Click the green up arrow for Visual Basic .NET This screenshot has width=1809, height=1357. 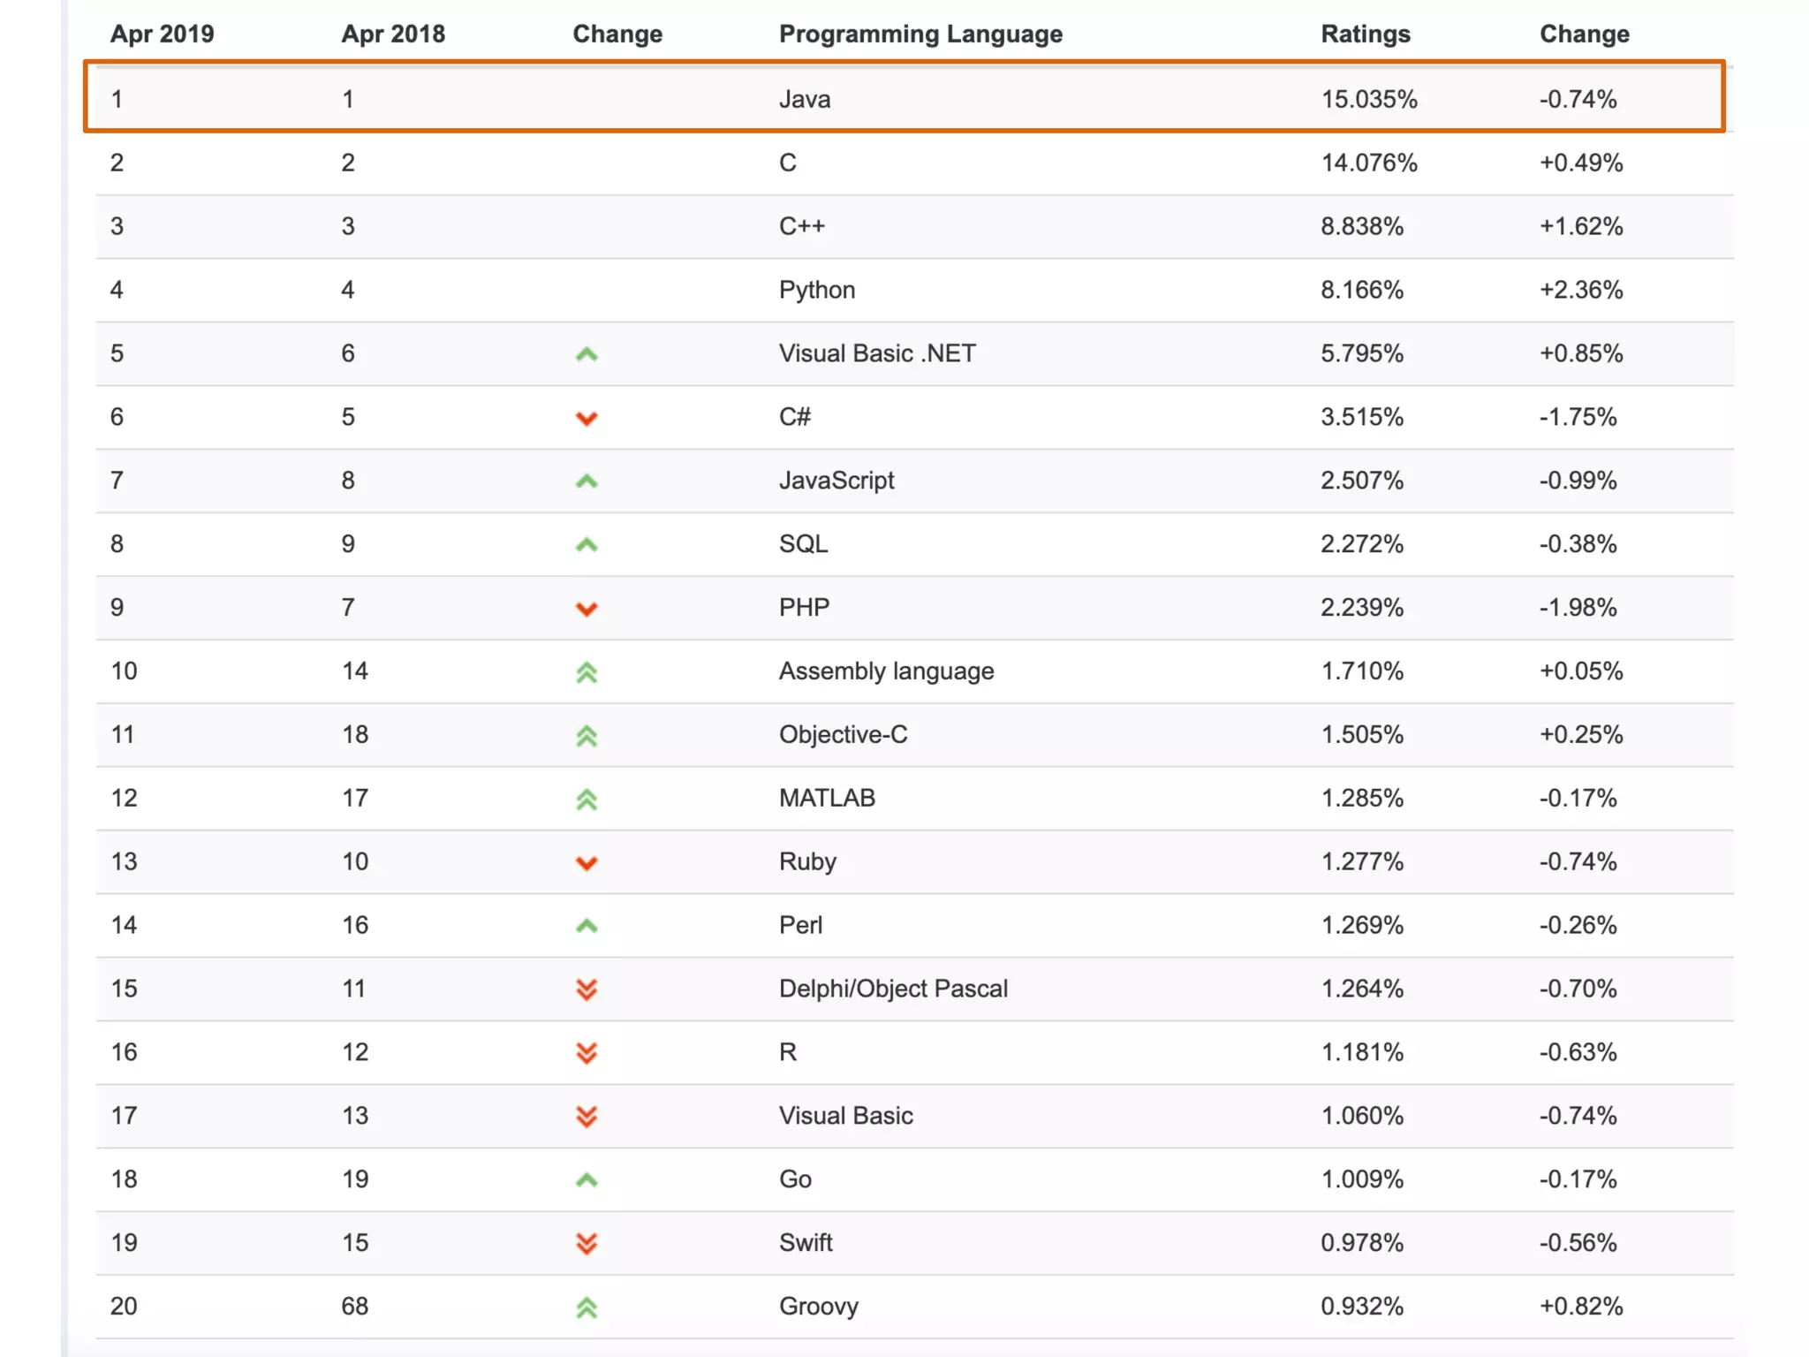587,354
